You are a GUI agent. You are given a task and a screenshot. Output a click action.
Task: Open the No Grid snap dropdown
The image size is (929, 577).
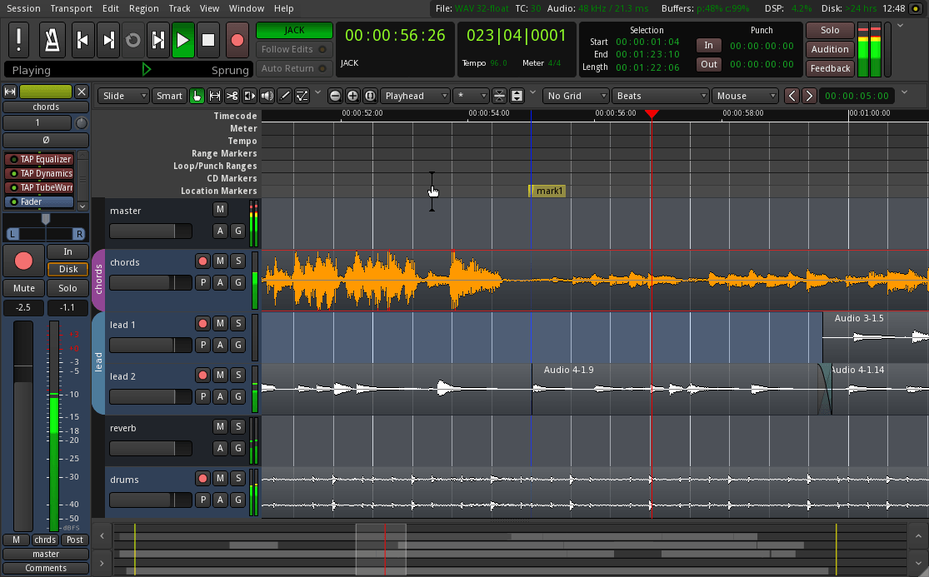click(x=575, y=96)
